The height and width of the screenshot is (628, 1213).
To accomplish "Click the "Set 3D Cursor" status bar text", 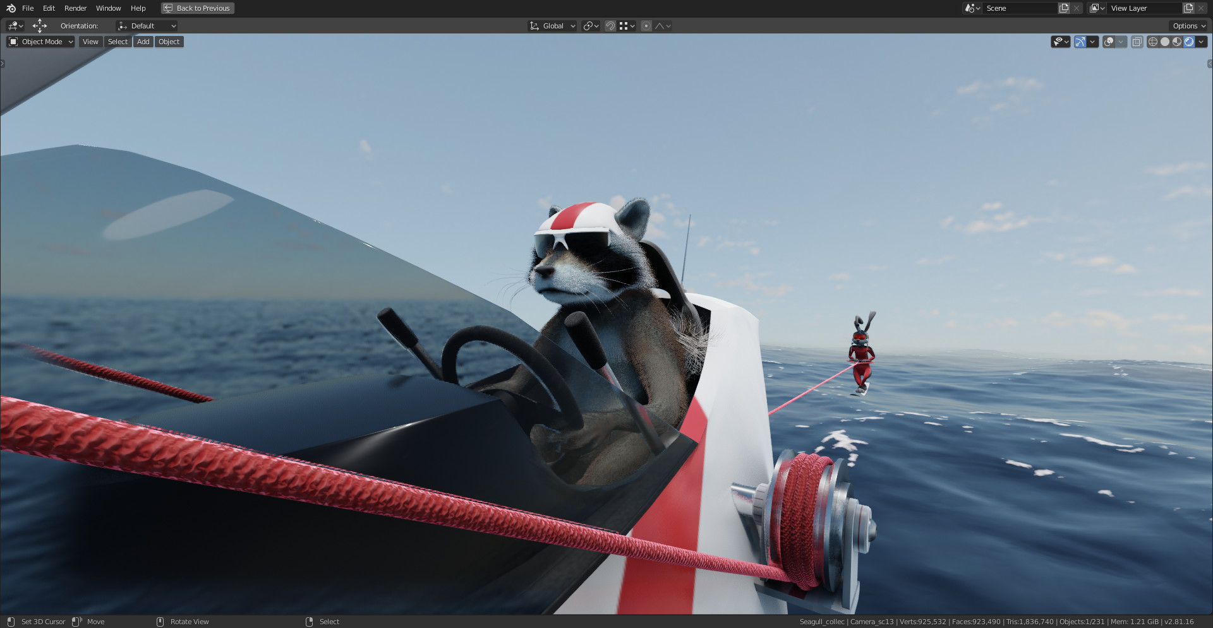I will (43, 622).
